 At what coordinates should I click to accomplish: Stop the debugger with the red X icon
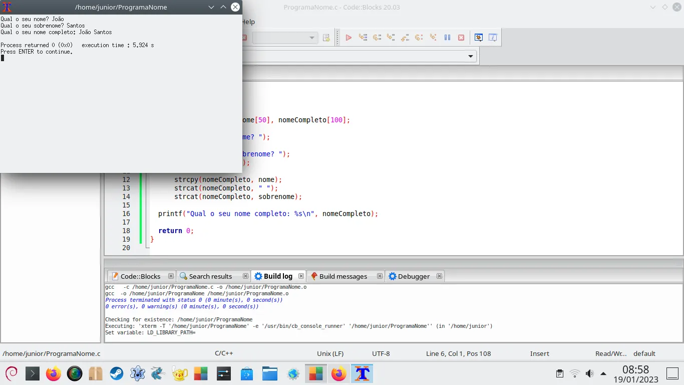coord(461,38)
